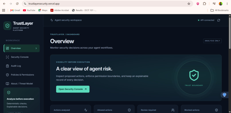Open Security Console in the sidebar
The height and width of the screenshot is (113, 231).
[x=21, y=57]
